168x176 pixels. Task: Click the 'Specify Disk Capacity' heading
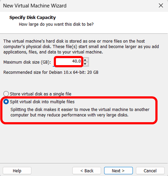(x=33, y=17)
